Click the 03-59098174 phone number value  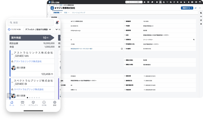pos(74,26)
